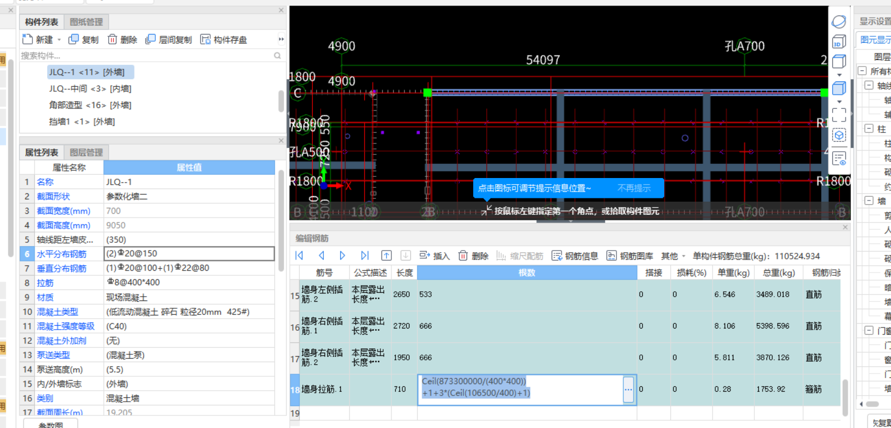Close the 编辑钢筋 panel
This screenshot has height=428, width=891.
click(x=845, y=227)
